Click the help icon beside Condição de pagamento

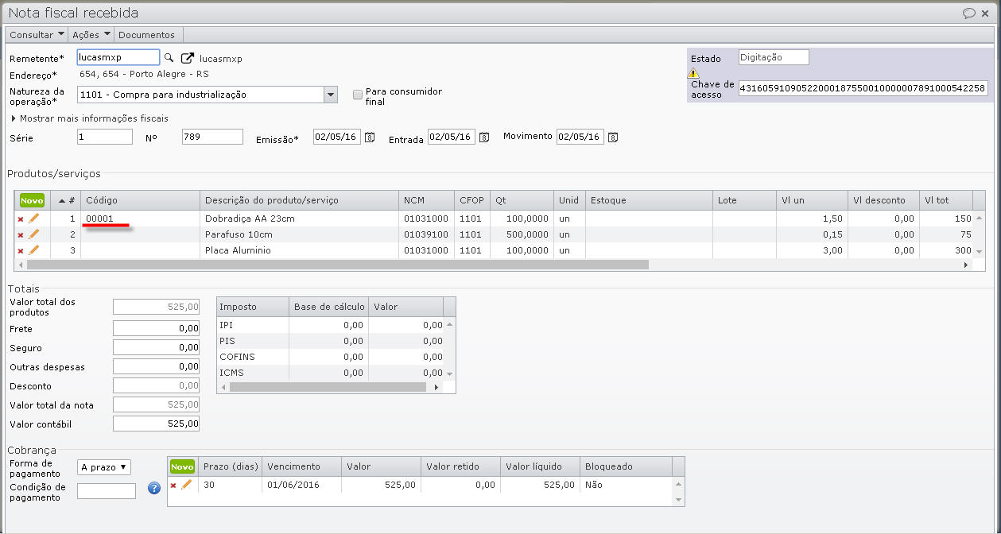tap(154, 489)
